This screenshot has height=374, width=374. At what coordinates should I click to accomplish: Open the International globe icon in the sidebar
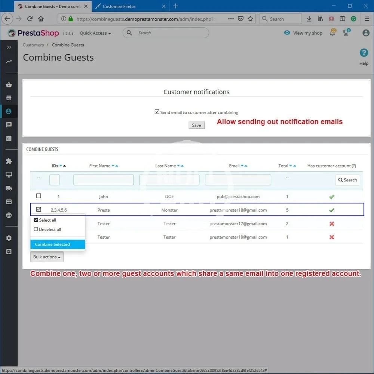click(x=9, y=215)
